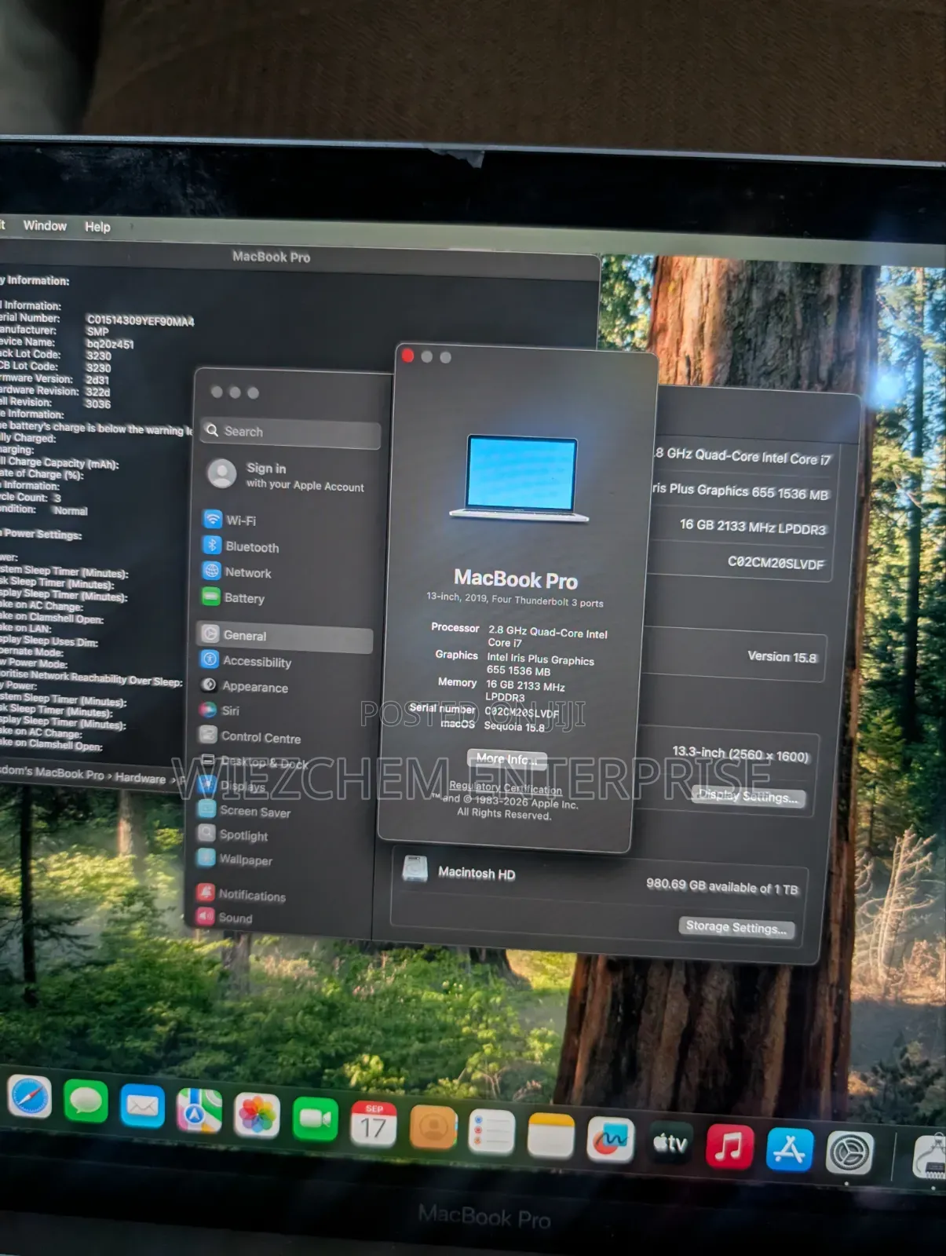The height and width of the screenshot is (1256, 946).
Task: Open Spotlight settings pane
Action: point(232,834)
